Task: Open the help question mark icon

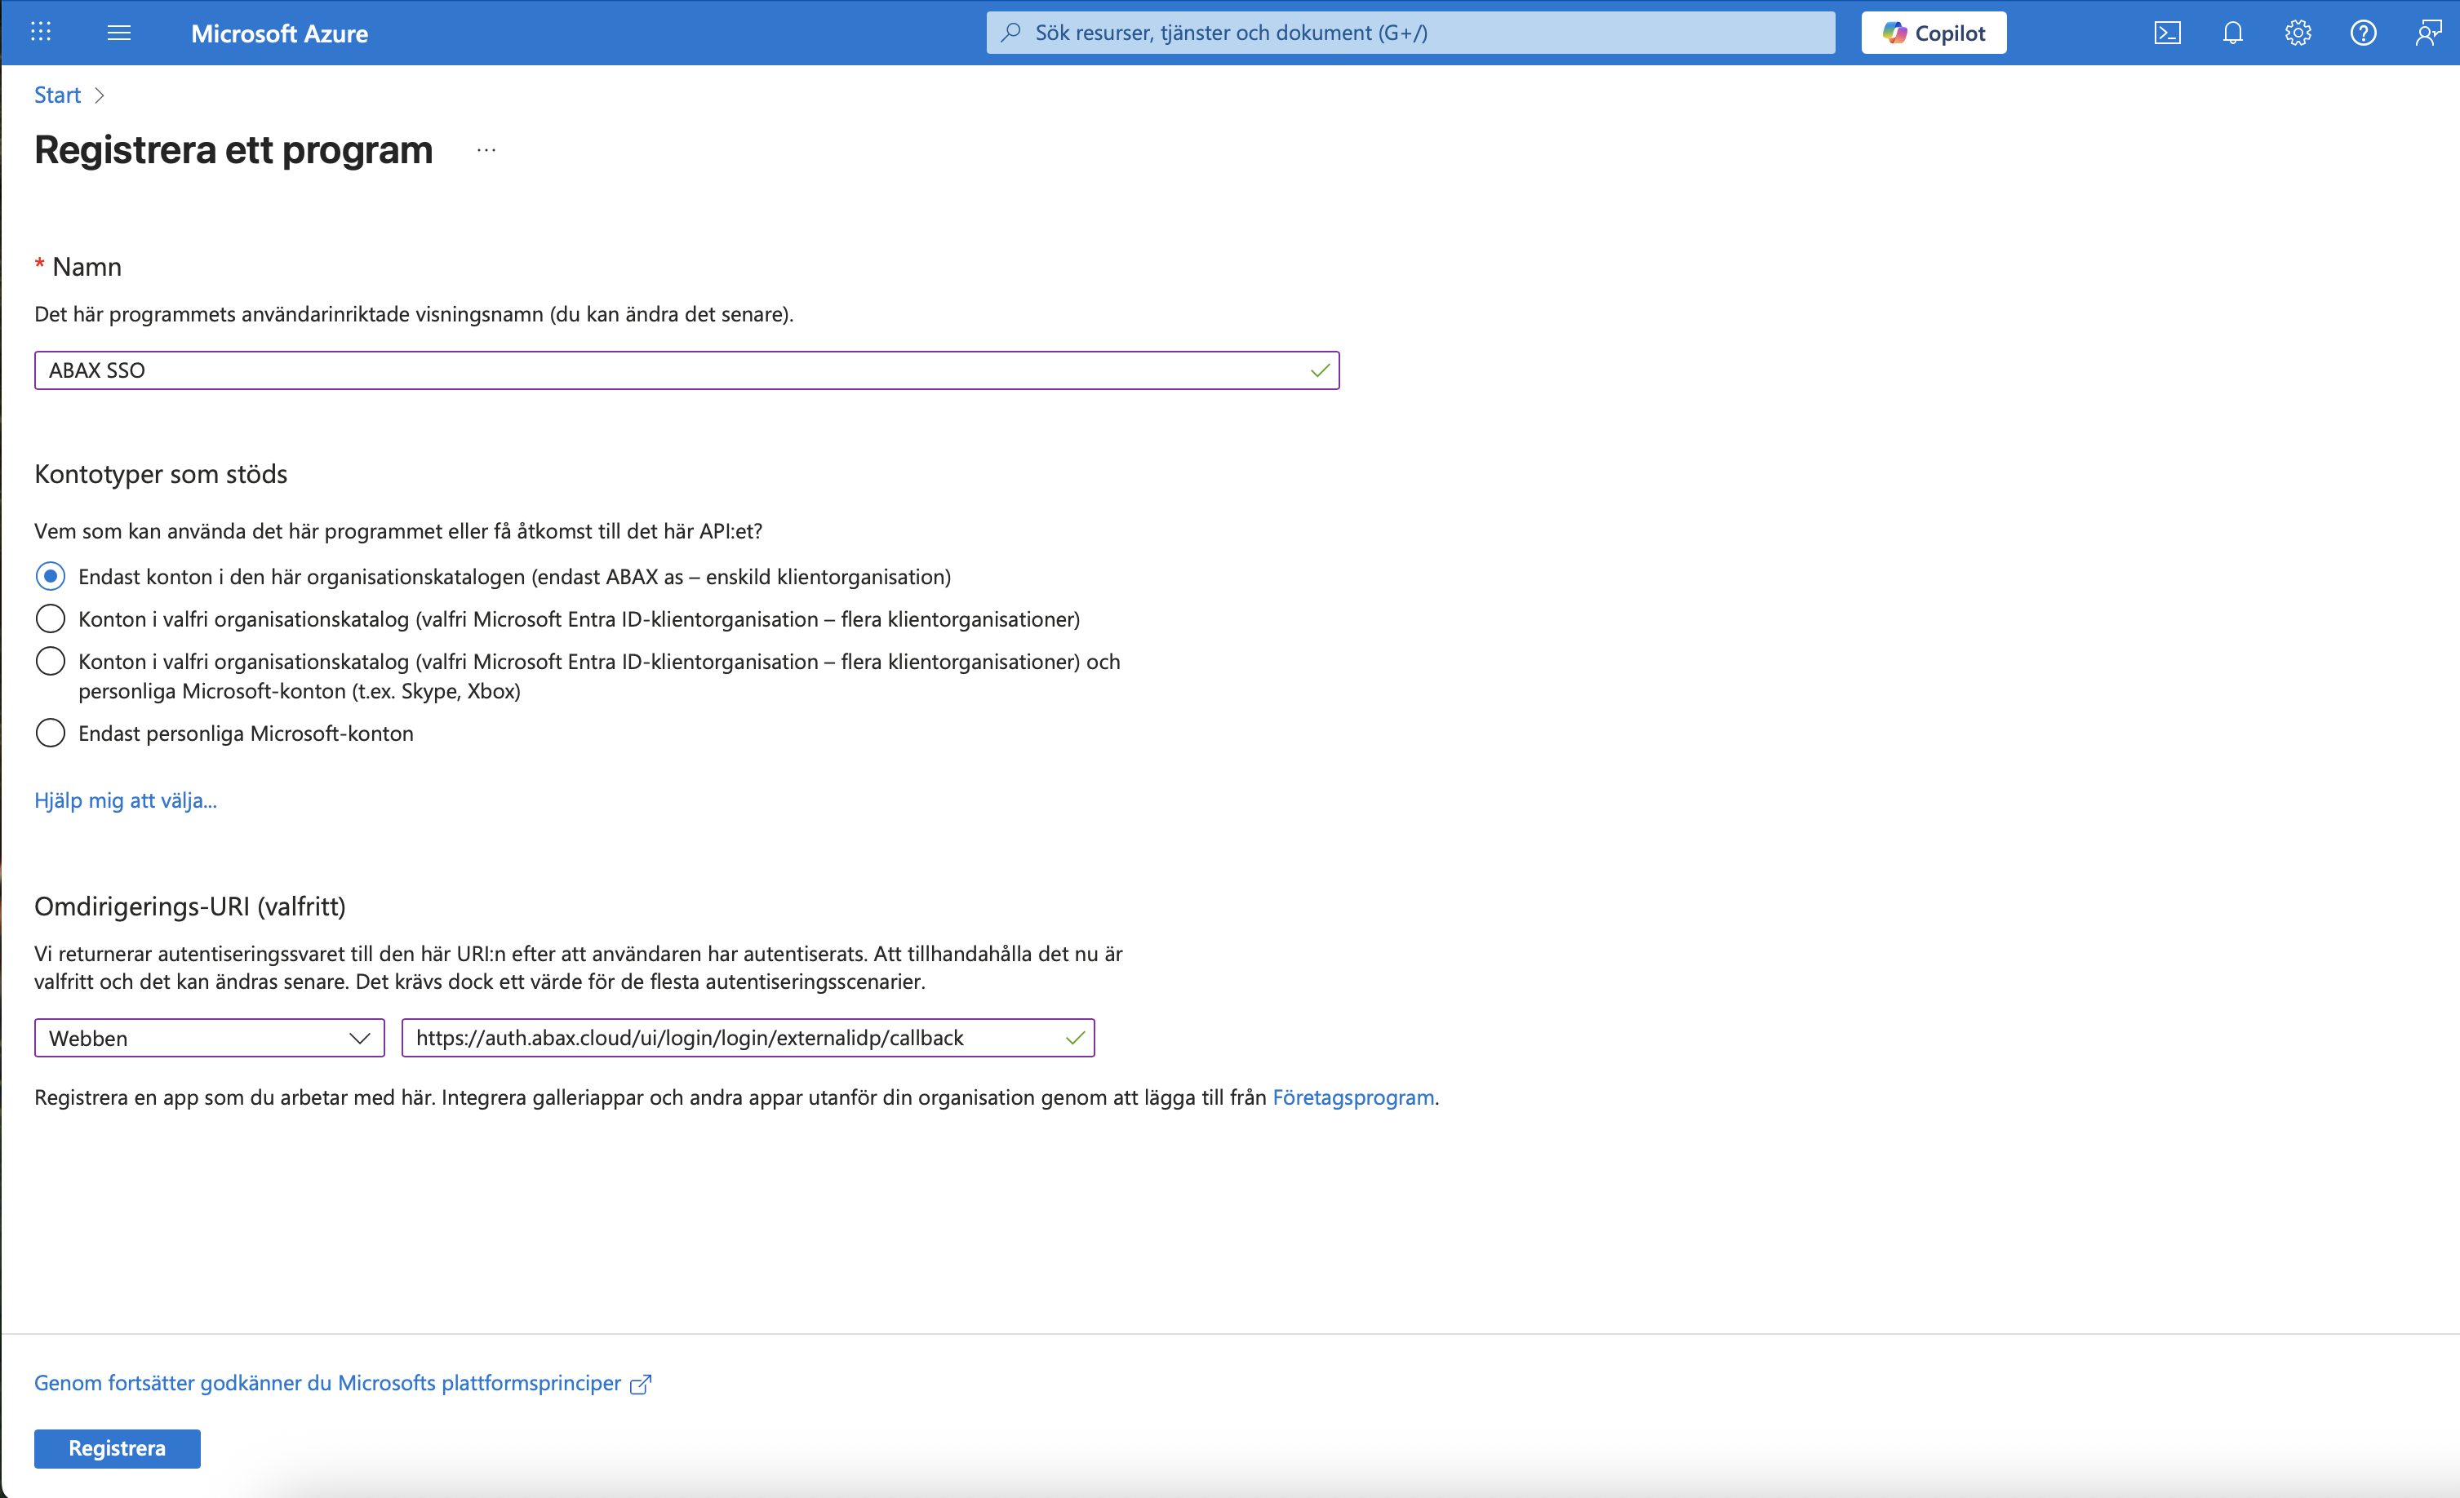Action: click(2362, 33)
